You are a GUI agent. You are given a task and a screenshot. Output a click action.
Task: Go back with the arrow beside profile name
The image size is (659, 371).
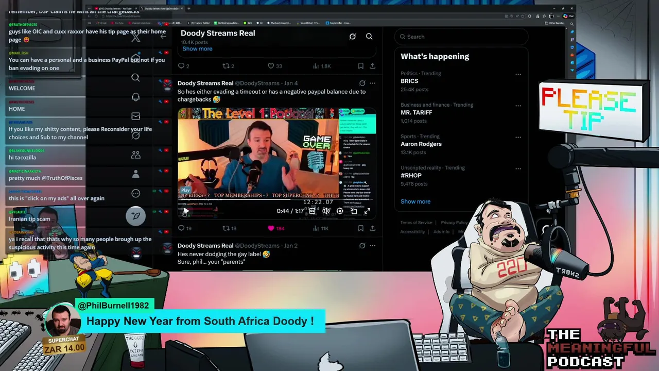click(x=163, y=36)
